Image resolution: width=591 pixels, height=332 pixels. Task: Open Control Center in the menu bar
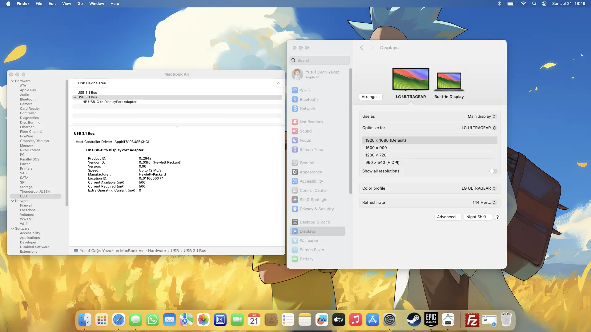544,4
